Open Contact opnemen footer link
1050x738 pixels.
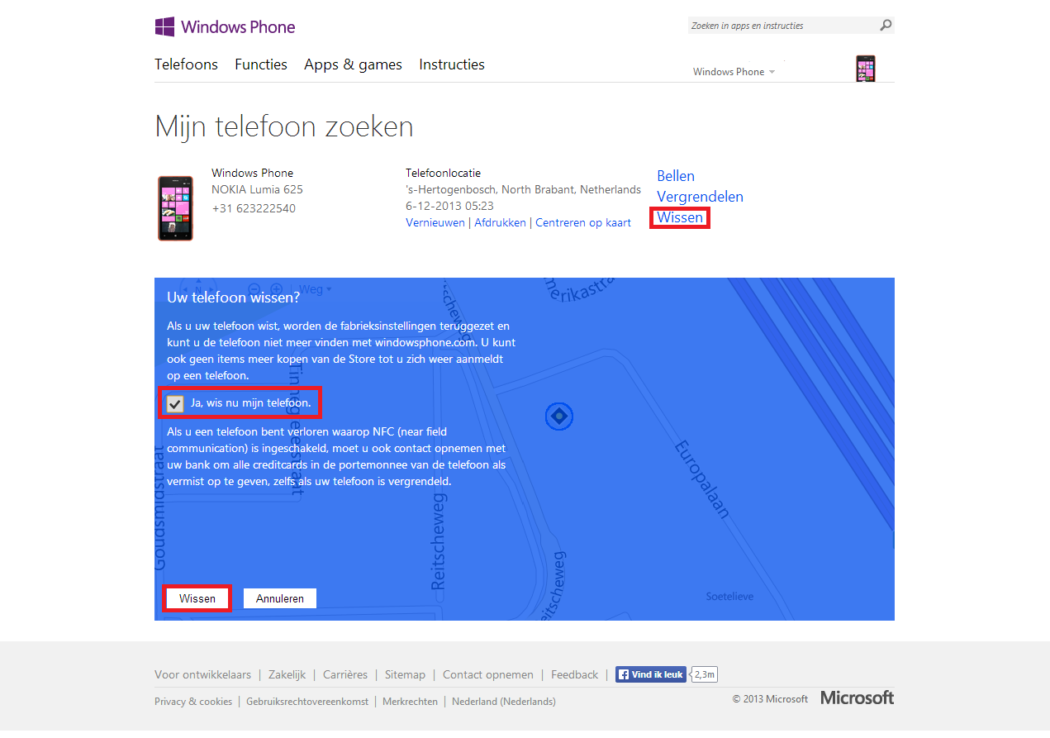(x=488, y=675)
